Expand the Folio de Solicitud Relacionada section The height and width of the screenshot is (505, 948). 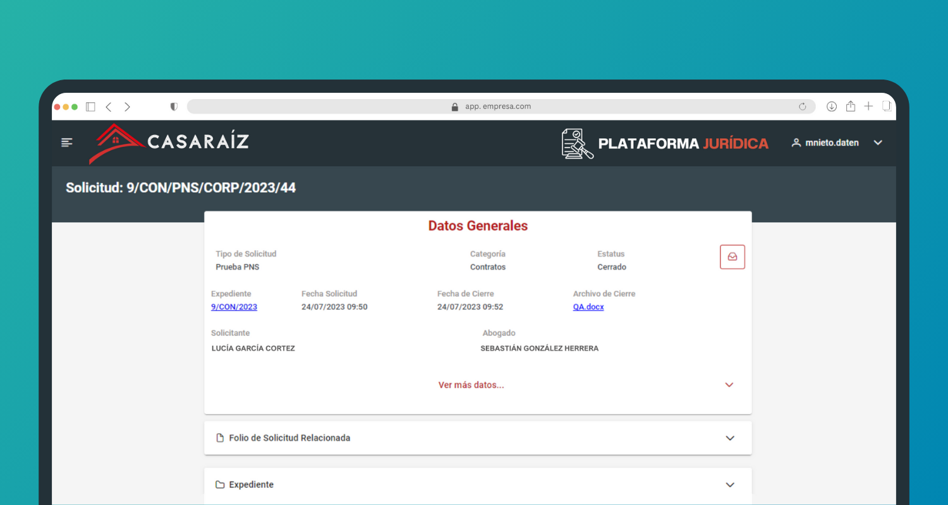(x=730, y=438)
